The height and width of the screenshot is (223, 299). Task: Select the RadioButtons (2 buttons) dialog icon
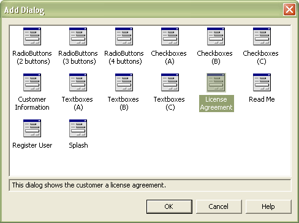tap(32, 37)
